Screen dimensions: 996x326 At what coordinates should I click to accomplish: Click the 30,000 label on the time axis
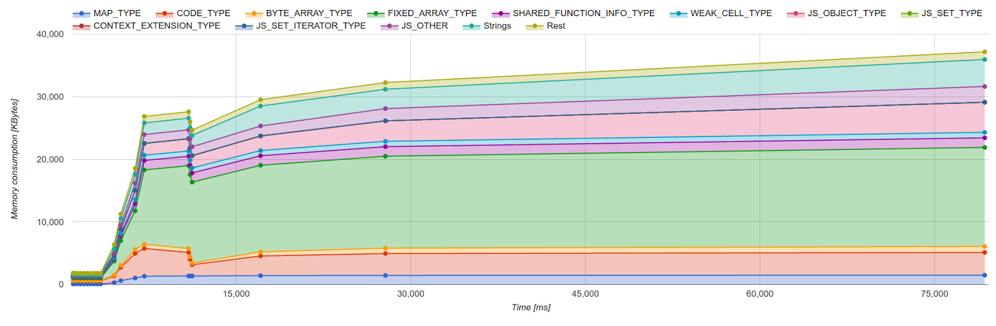tap(411, 294)
